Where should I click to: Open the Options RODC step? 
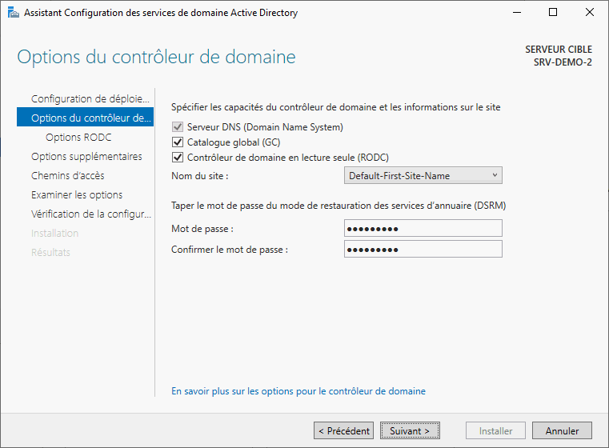point(78,137)
